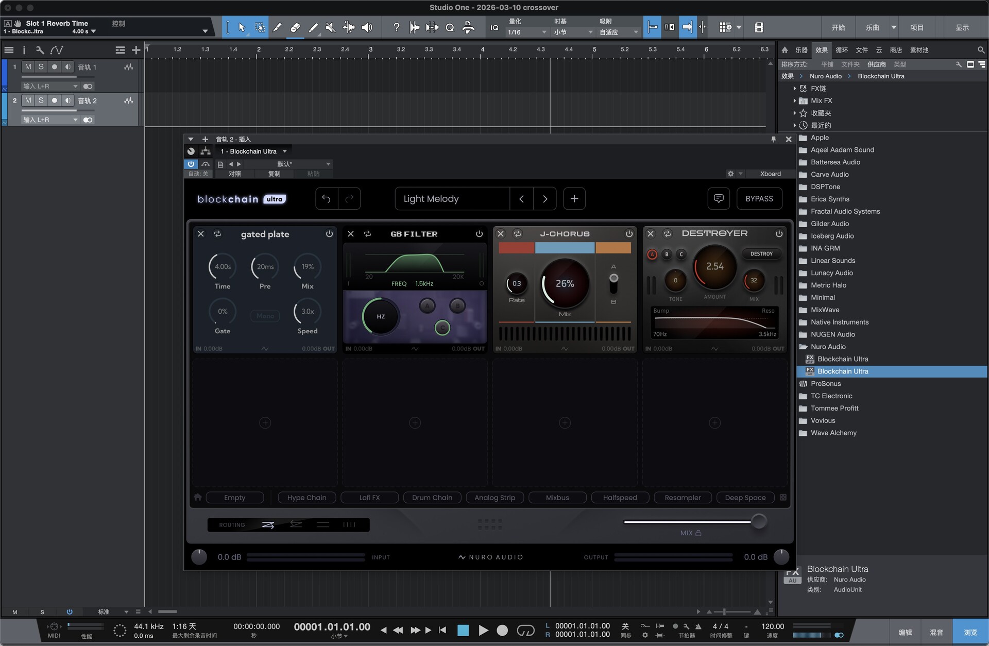989x646 pixels.
Task: Open the 混音 mixer view tab
Action: [x=936, y=632]
